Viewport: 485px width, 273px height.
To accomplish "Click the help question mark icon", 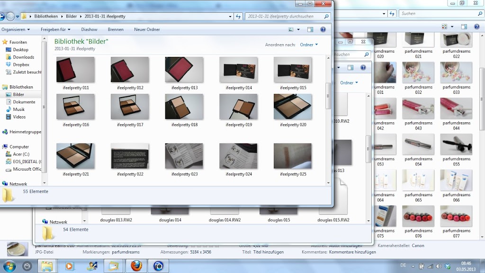I will click(x=323, y=29).
